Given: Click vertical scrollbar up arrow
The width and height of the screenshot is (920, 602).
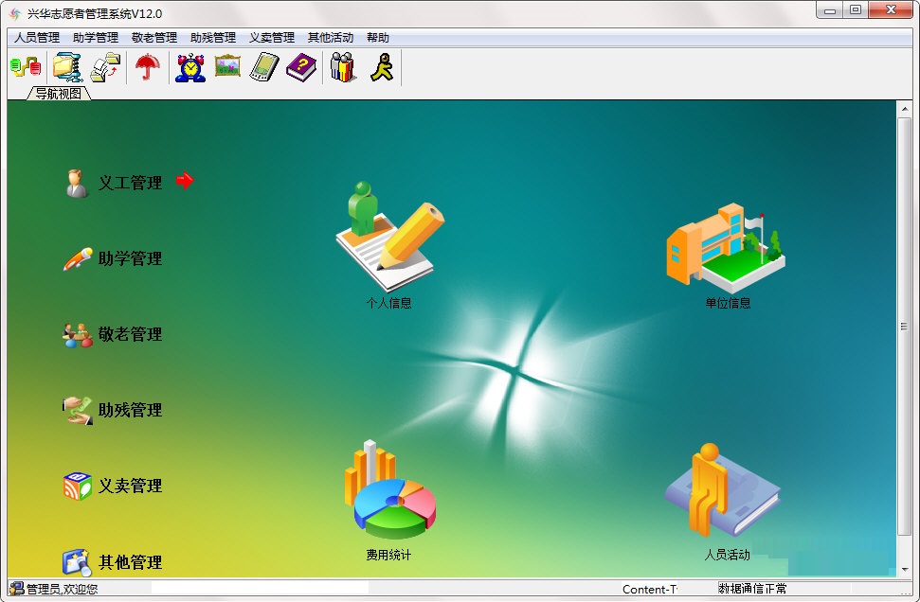Looking at the screenshot, I should pyautogui.click(x=904, y=109).
